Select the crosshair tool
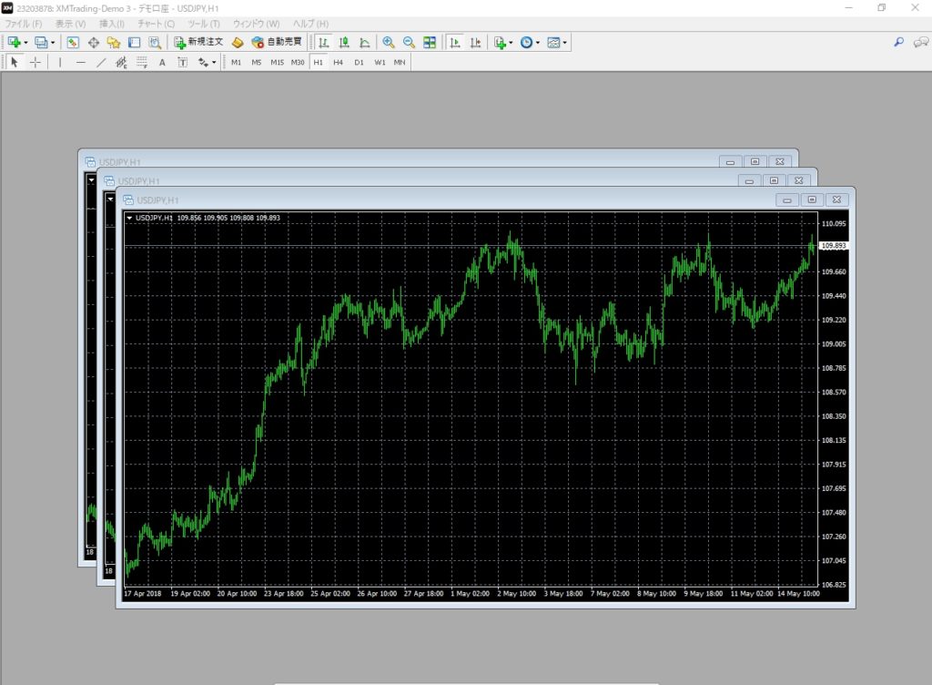 pos(35,62)
